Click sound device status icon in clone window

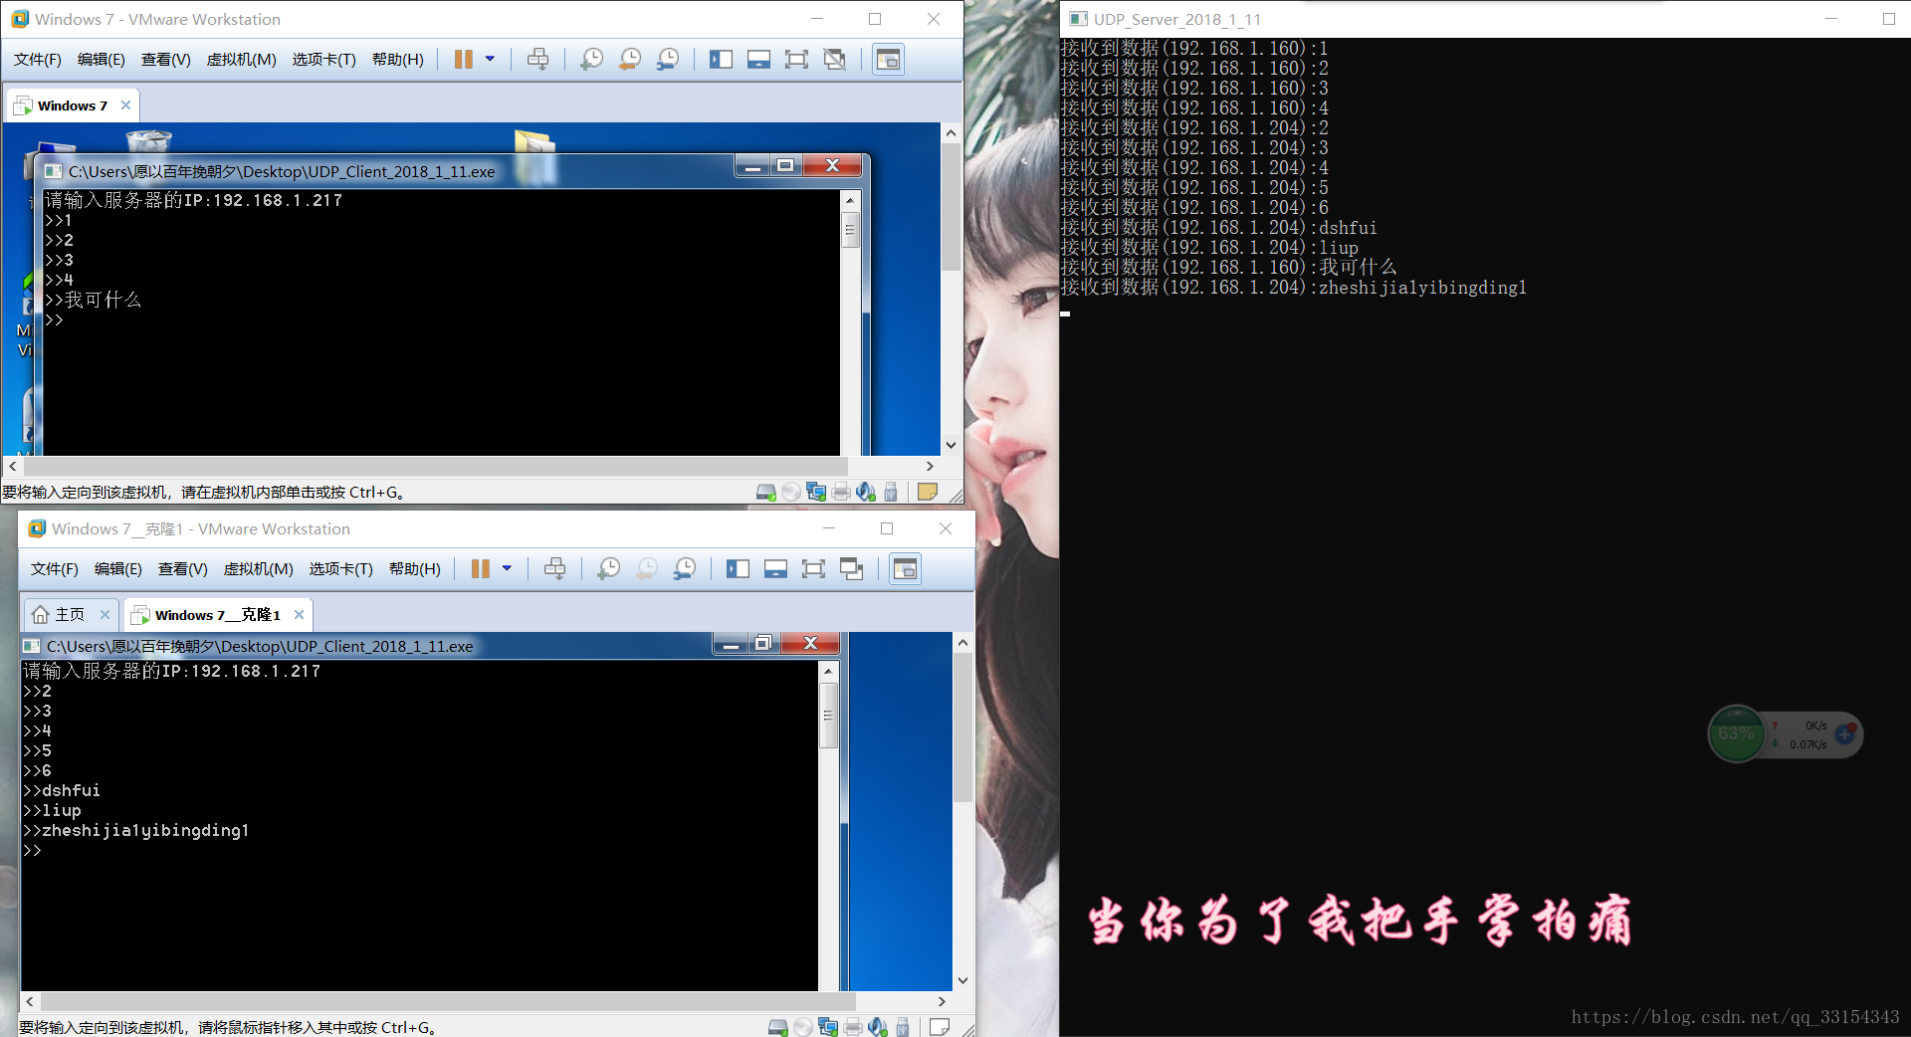878,1027
